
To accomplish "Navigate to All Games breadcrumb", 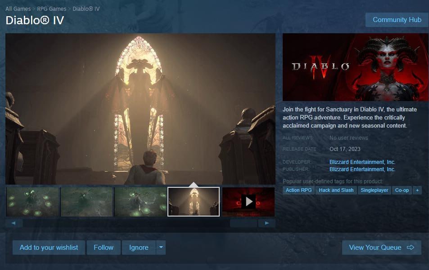I will pyautogui.click(x=18, y=9).
